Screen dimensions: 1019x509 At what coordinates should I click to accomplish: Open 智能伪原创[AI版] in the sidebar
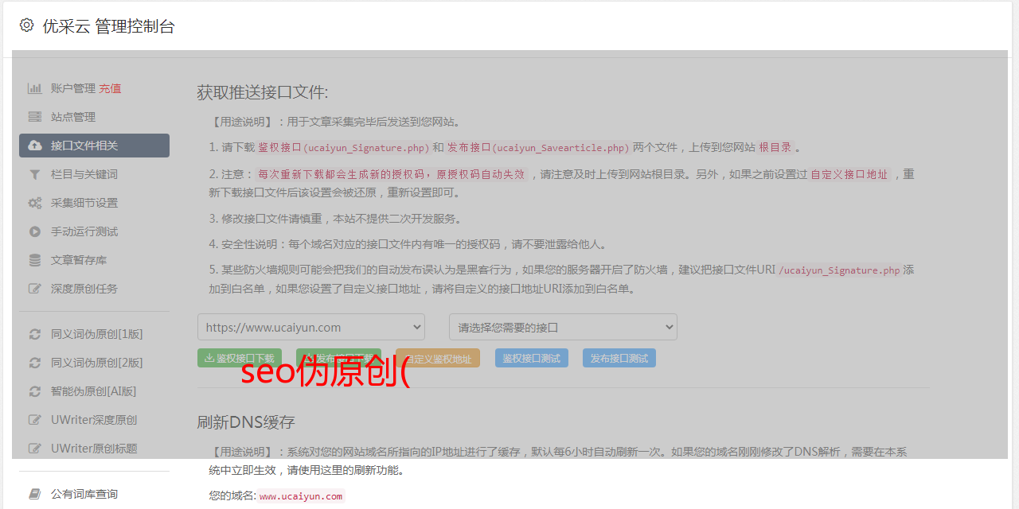point(94,391)
